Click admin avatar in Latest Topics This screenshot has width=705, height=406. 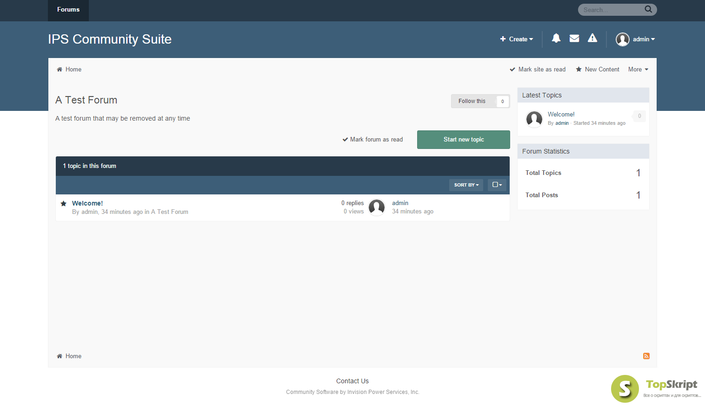pyautogui.click(x=534, y=119)
